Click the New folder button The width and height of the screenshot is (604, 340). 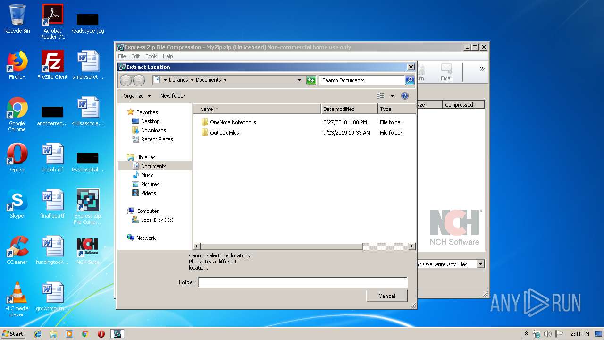[x=173, y=96]
